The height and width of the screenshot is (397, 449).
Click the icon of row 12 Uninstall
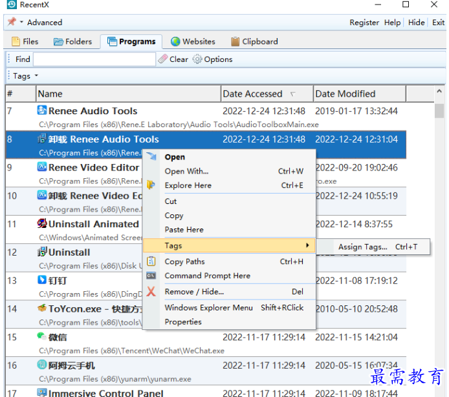(42, 251)
